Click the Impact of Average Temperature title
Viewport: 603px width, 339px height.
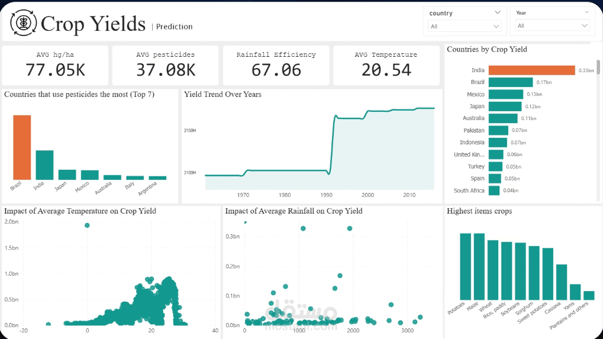(80, 211)
